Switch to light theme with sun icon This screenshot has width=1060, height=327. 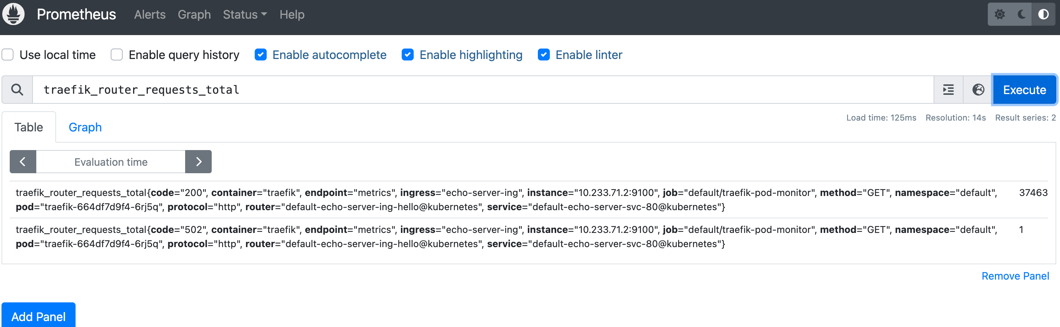(x=1000, y=15)
